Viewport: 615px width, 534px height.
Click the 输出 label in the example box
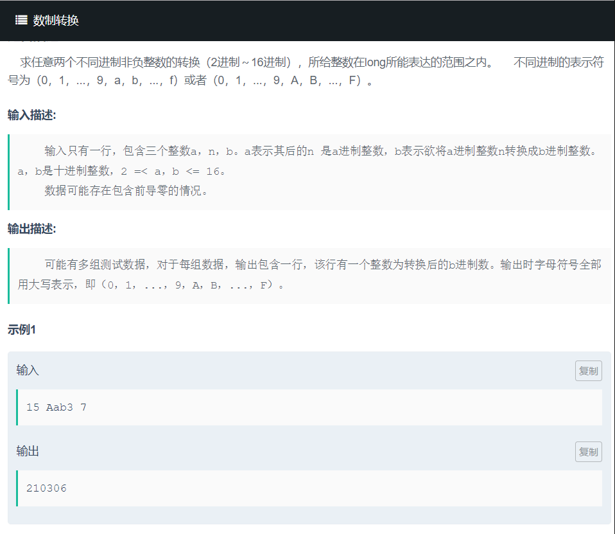28,450
